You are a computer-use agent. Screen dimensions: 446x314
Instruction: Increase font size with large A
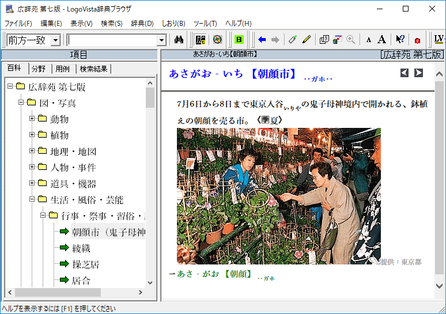(x=381, y=40)
